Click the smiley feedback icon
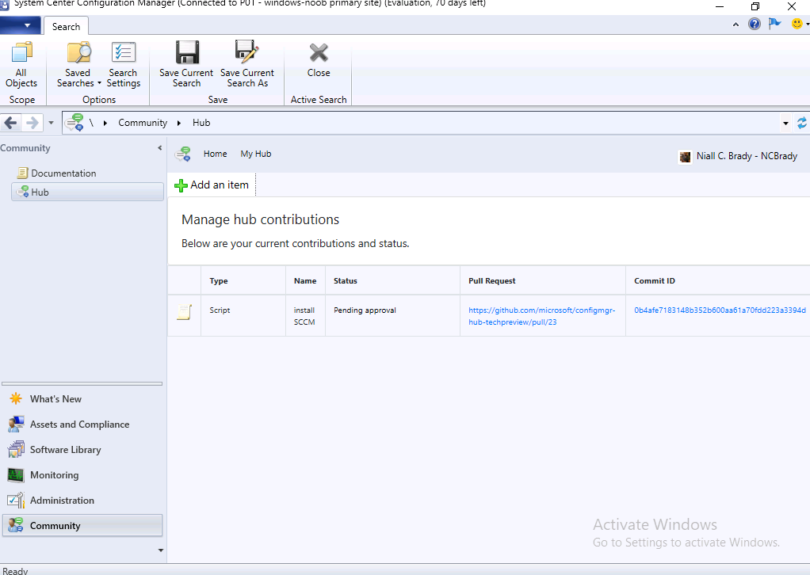Viewport: 810px width, 575px height. click(x=797, y=24)
